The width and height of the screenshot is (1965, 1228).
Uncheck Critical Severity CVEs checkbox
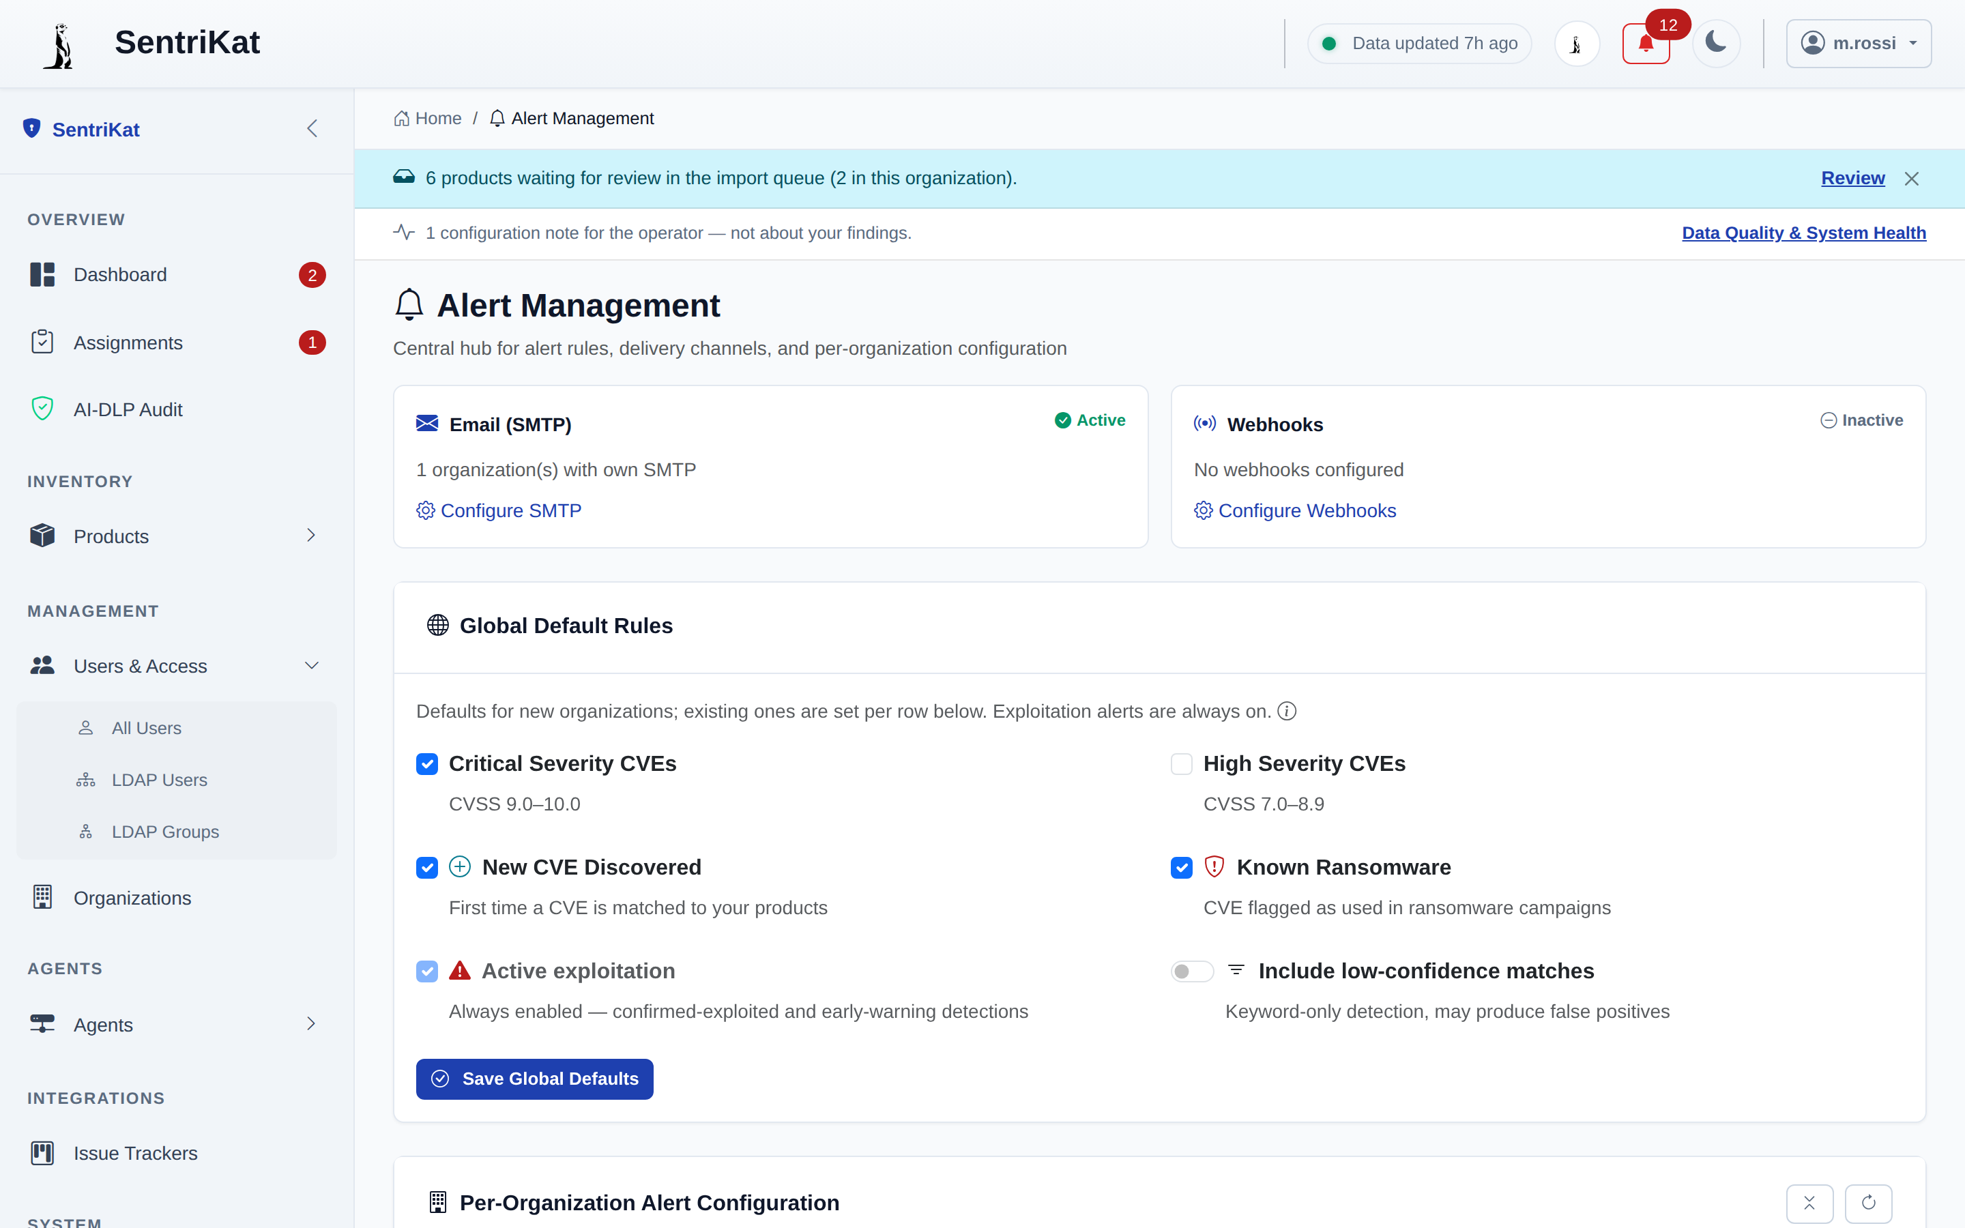point(427,763)
